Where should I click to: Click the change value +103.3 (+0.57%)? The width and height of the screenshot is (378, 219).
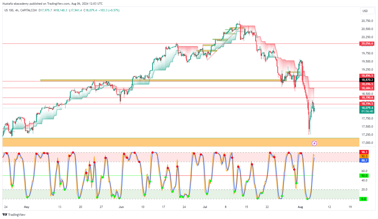[109, 10]
